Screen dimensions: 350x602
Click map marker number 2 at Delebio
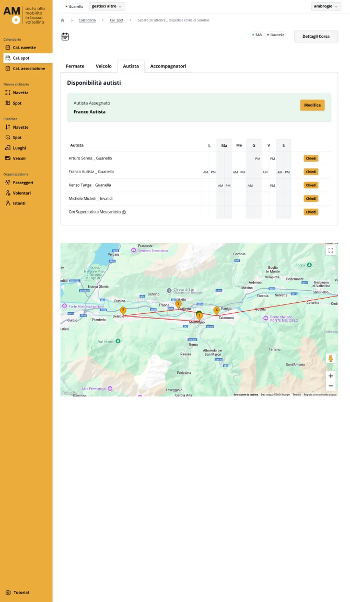point(123,311)
